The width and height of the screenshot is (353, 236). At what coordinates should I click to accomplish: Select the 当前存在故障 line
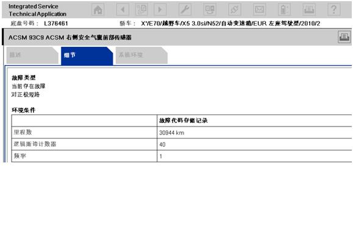29,86
